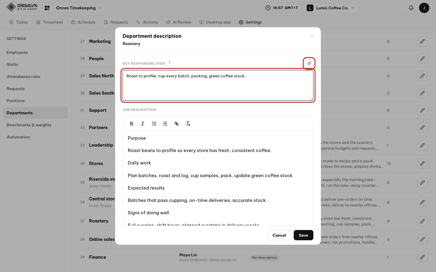Edit the Stores department row
This screenshot has width=436, height=272.
click(x=422, y=164)
